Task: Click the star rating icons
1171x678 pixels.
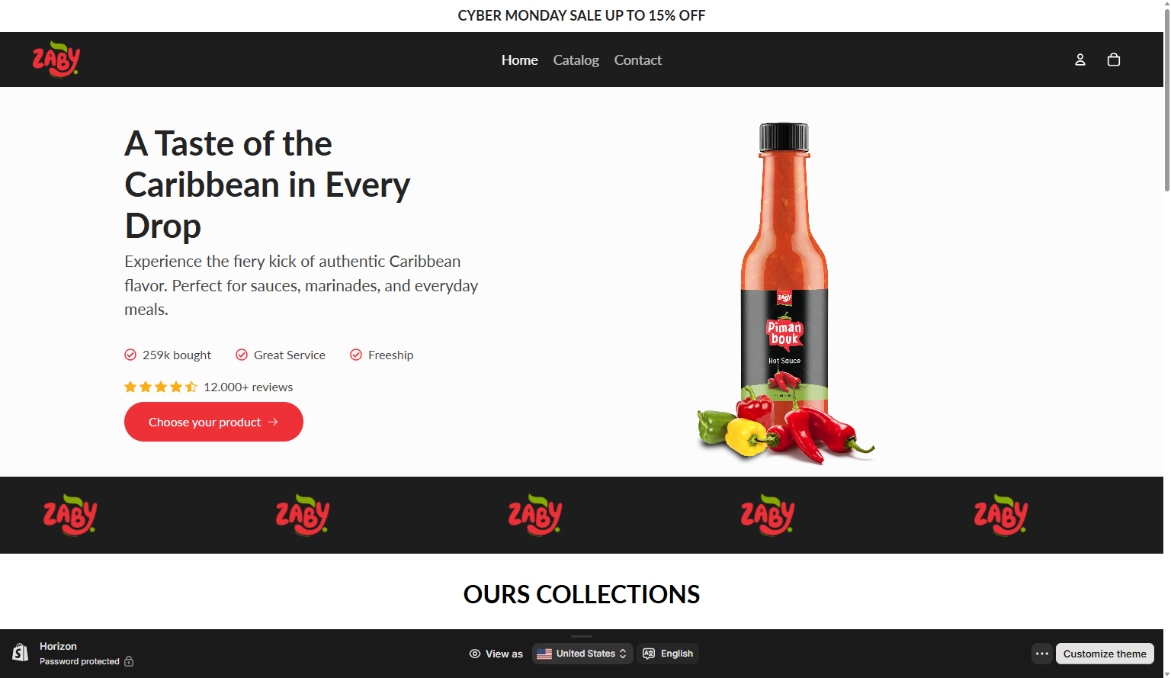Action: [161, 387]
